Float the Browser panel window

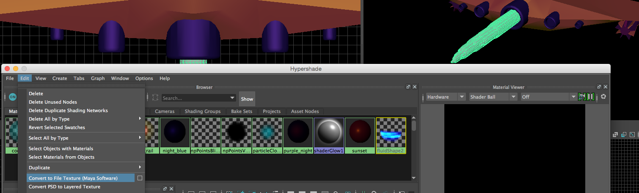point(408,87)
